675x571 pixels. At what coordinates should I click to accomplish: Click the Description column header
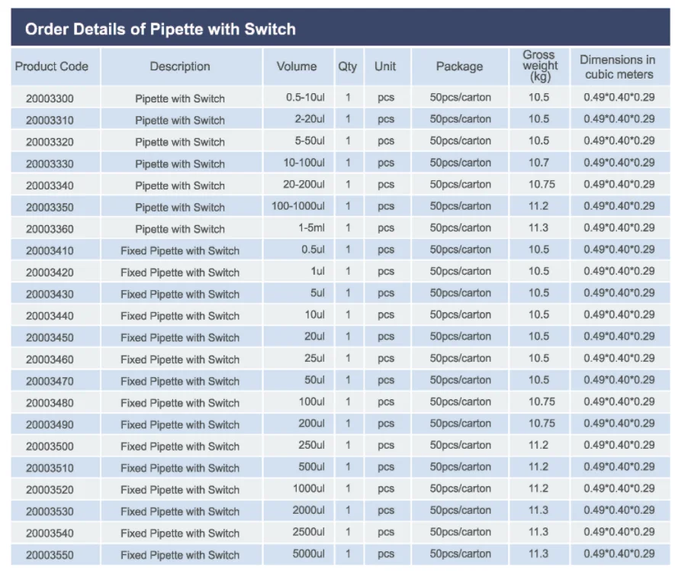pyautogui.click(x=180, y=66)
